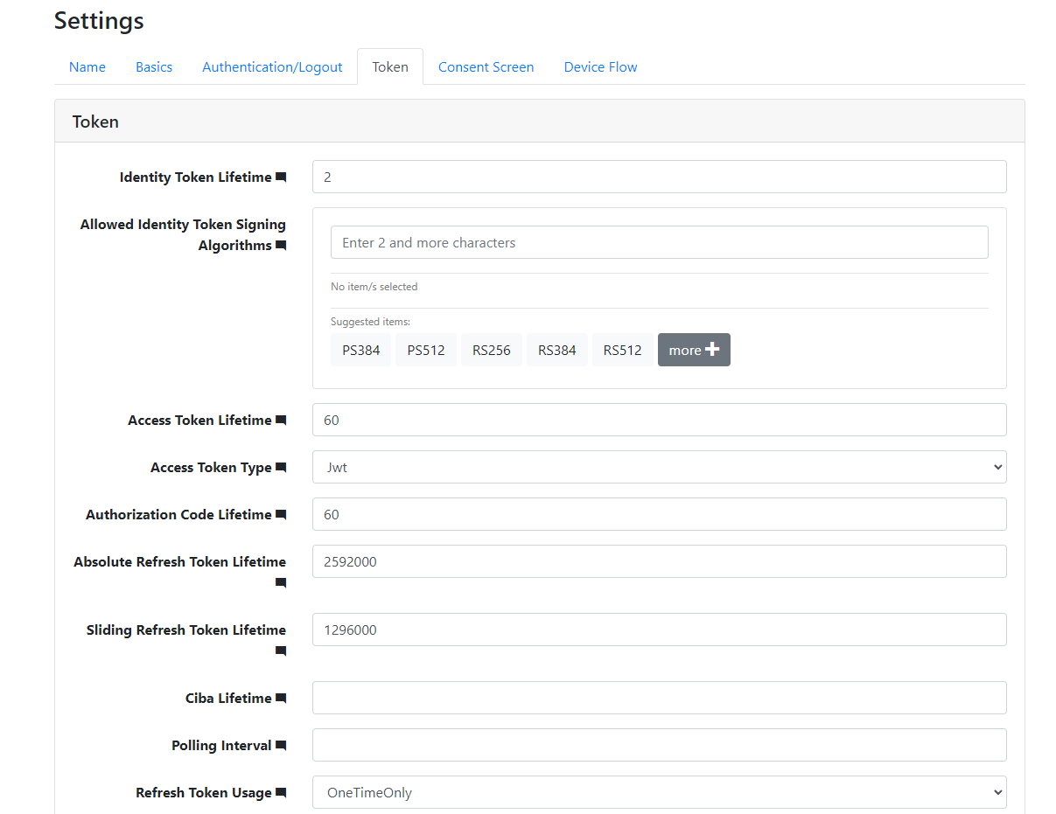Click the comment icon next to Access Token Lifetime

pyautogui.click(x=281, y=420)
